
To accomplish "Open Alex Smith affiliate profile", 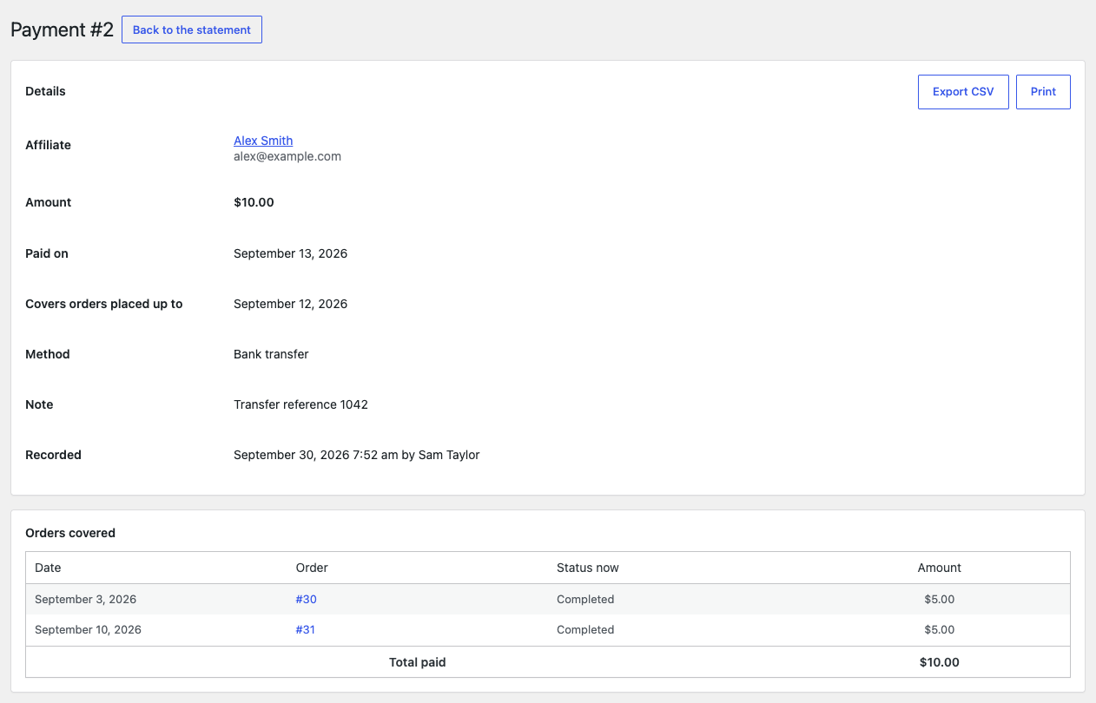I will click(263, 141).
